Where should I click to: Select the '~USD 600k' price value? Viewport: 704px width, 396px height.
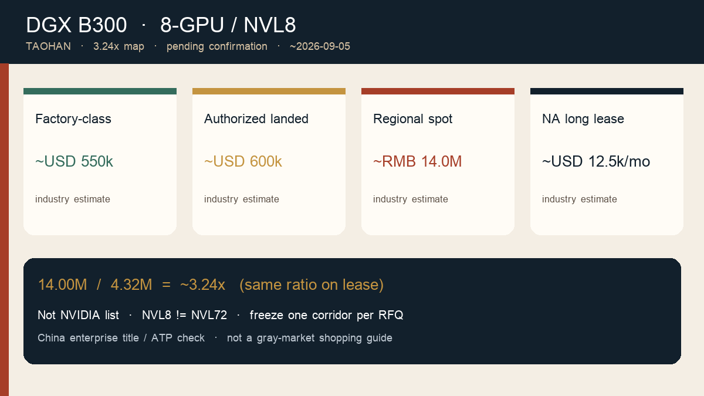243,161
